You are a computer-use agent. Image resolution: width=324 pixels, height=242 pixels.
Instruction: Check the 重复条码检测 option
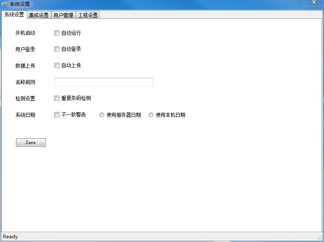tap(57, 98)
